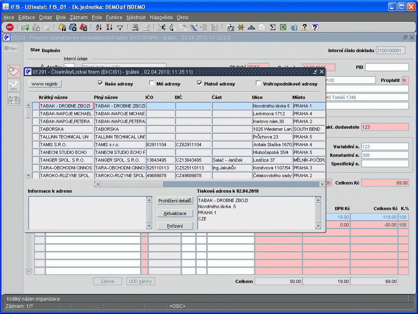Click the printer icon in toolbar
Viewport: 418px width, 314px height.
point(135,27)
